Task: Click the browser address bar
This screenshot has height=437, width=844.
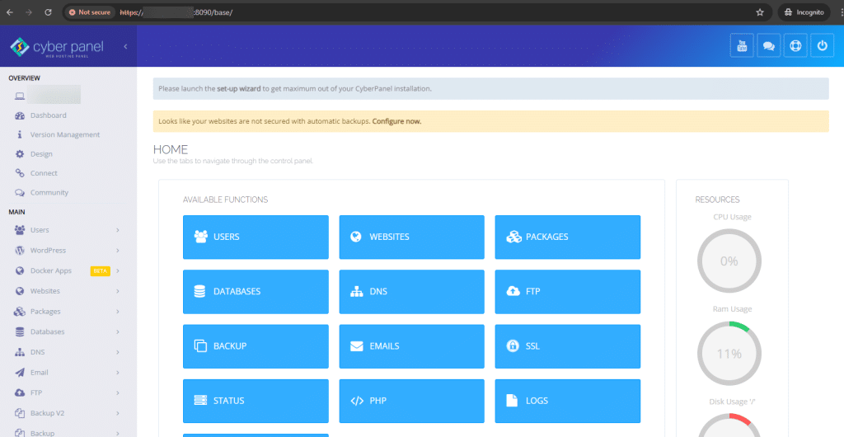Action: pyautogui.click(x=412, y=12)
